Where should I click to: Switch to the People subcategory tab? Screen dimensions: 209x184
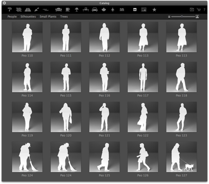tap(12, 17)
